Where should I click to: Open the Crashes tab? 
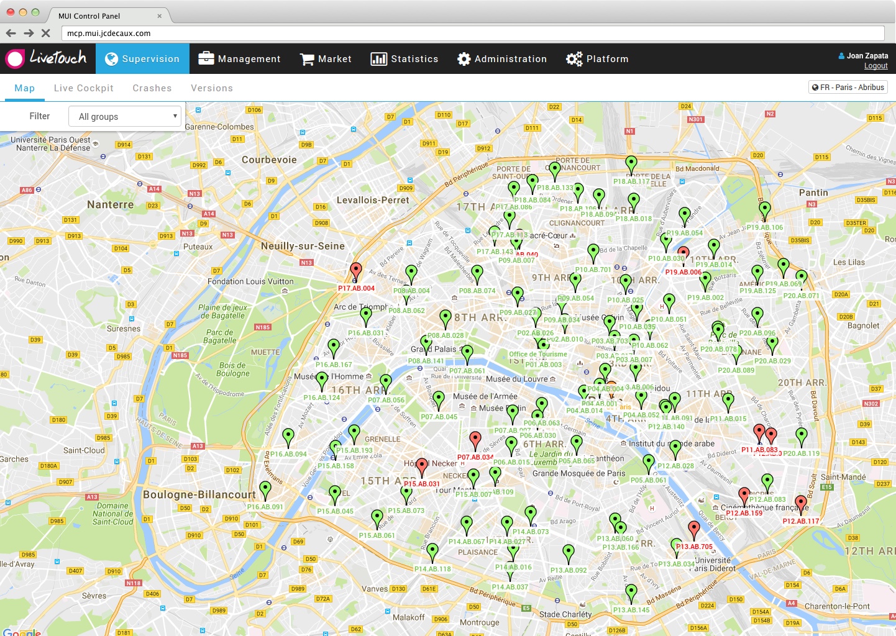click(152, 88)
